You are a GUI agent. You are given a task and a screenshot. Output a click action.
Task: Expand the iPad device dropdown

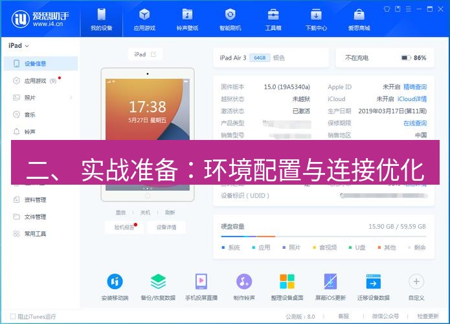coord(19,45)
